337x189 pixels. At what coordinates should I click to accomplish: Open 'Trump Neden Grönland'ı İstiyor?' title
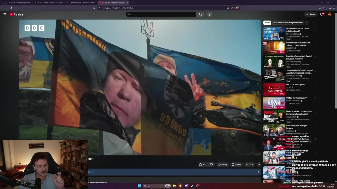299,72
